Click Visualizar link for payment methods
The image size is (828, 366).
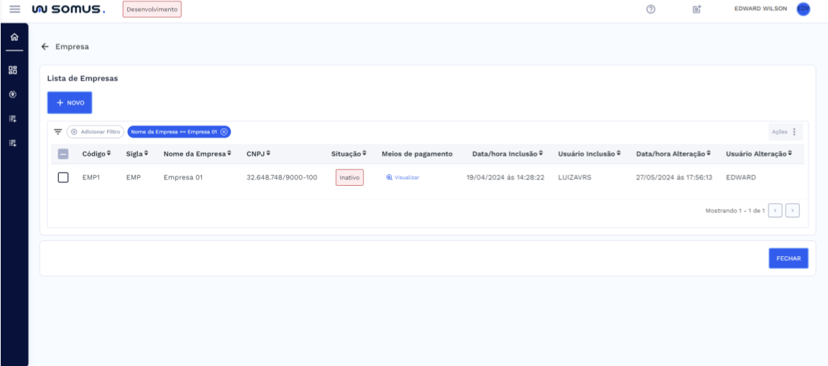(402, 177)
